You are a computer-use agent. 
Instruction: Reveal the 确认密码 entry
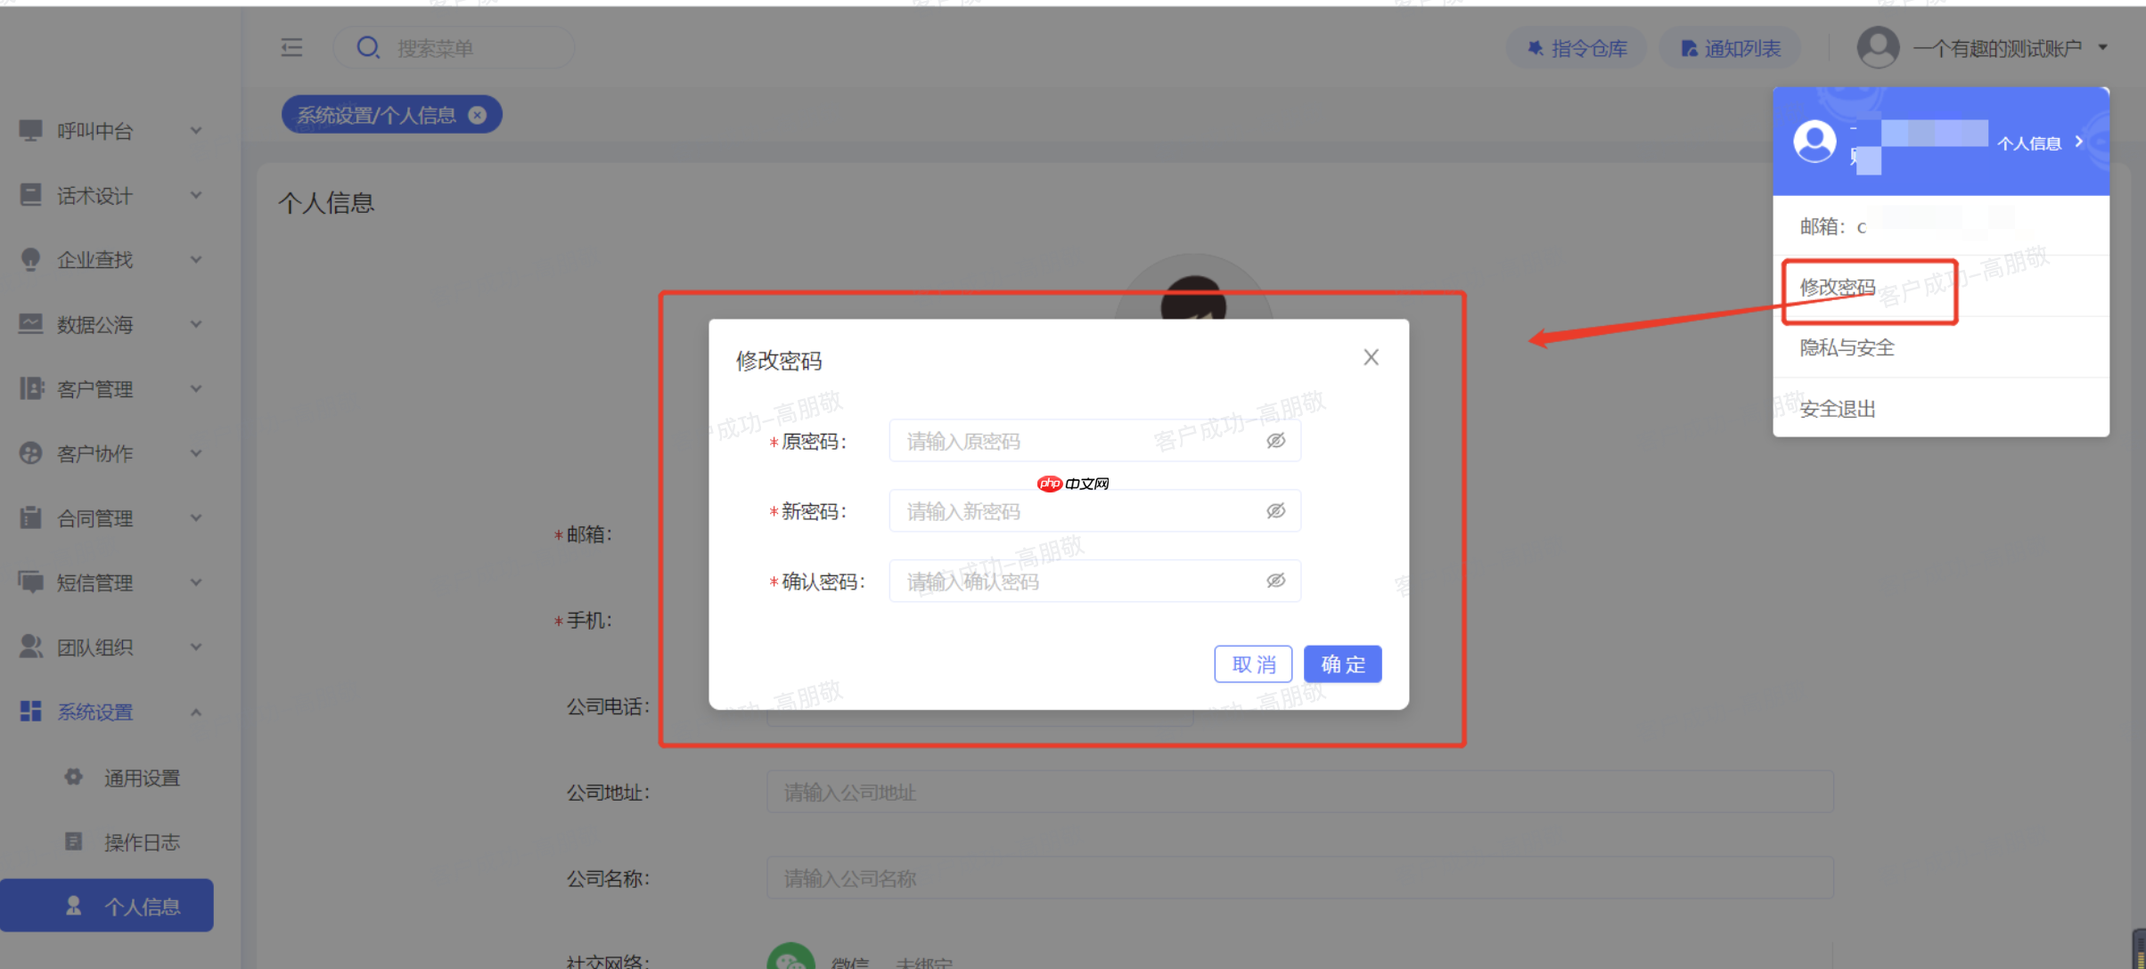tap(1276, 580)
